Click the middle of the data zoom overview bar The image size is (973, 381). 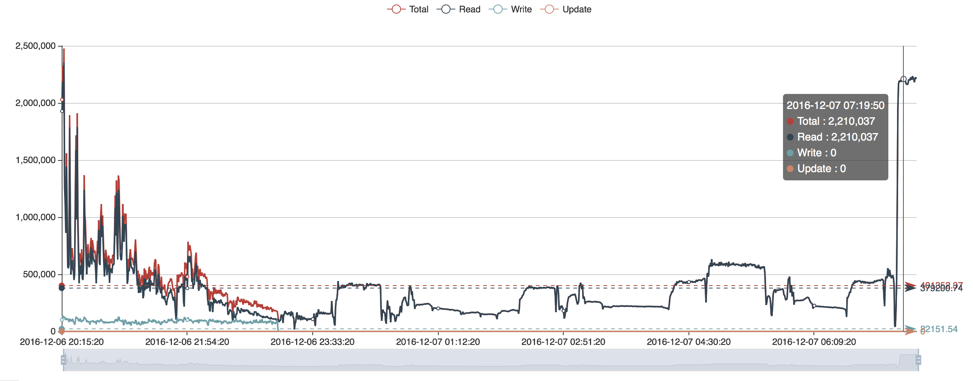coord(491,360)
